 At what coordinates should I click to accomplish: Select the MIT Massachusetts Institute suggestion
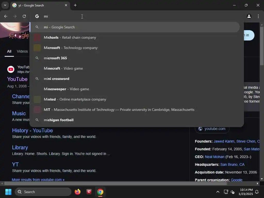tap(135, 110)
